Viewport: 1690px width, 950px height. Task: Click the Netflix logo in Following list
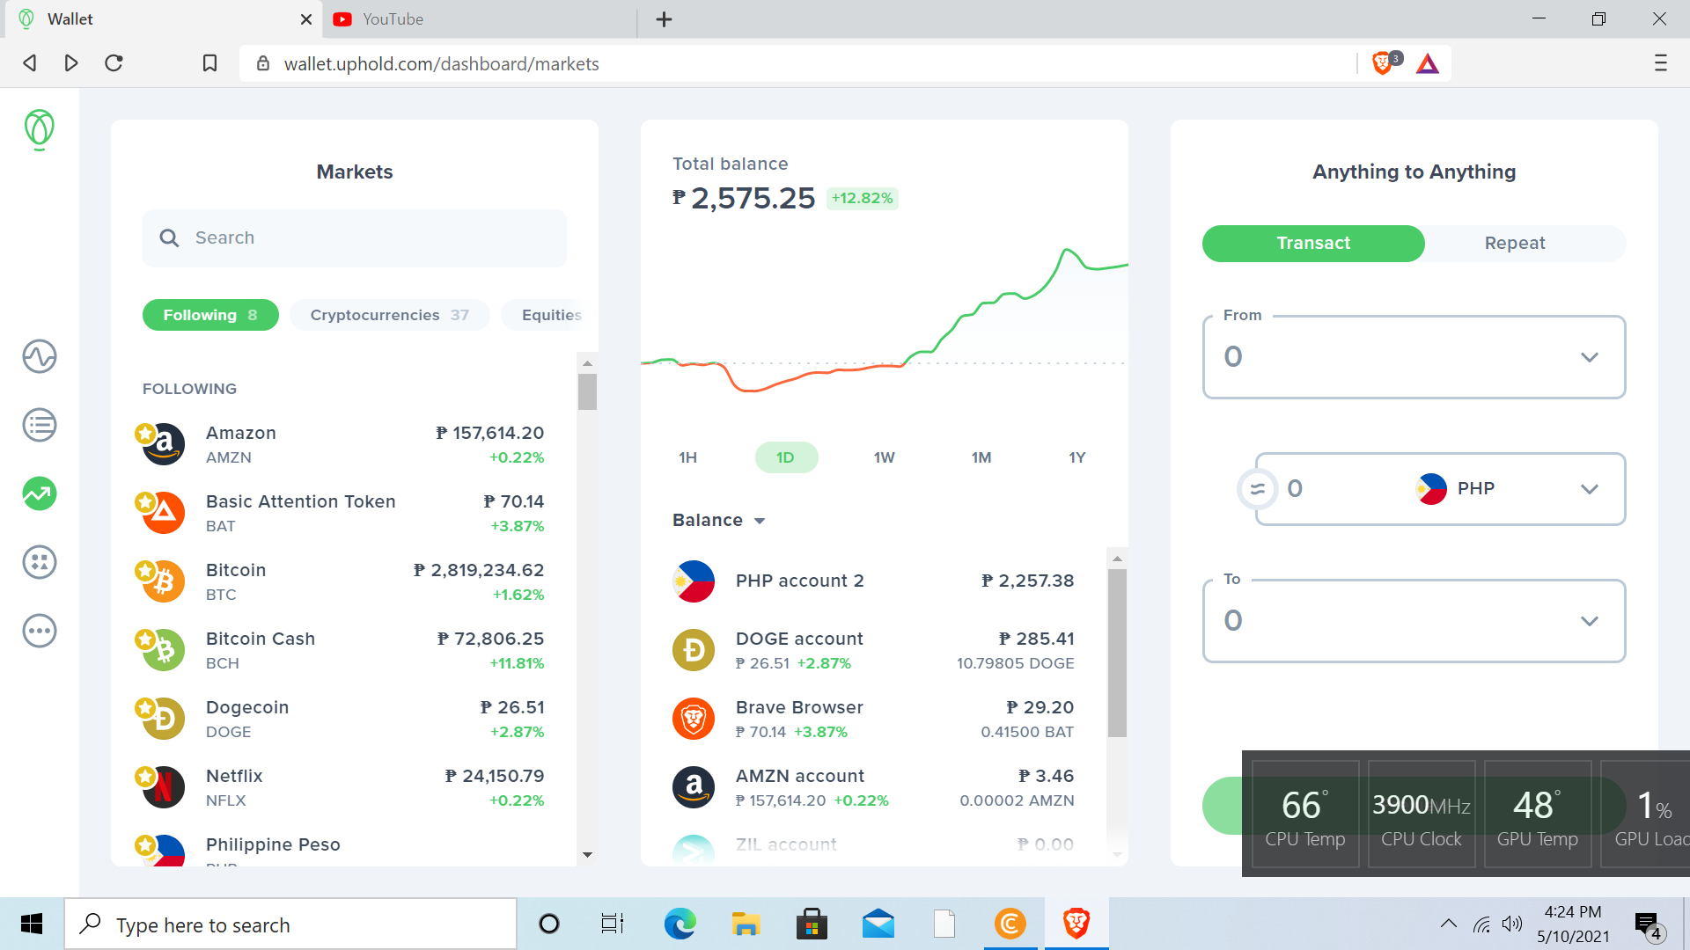click(x=163, y=787)
